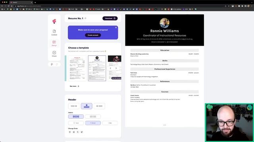Viewport: 254px width, 142px height.
Task: Select the middle template with the round photo
Action: coord(97,68)
